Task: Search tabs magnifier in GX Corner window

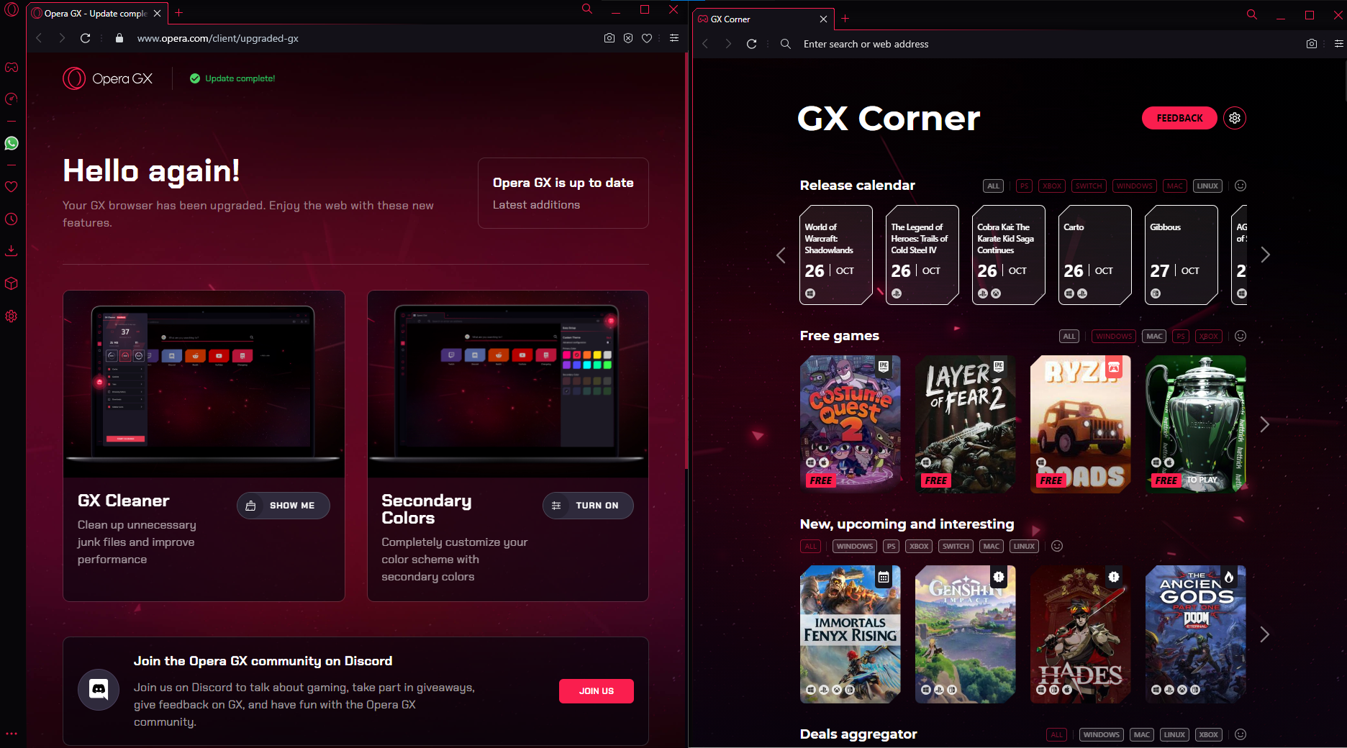Action: pos(1252,15)
